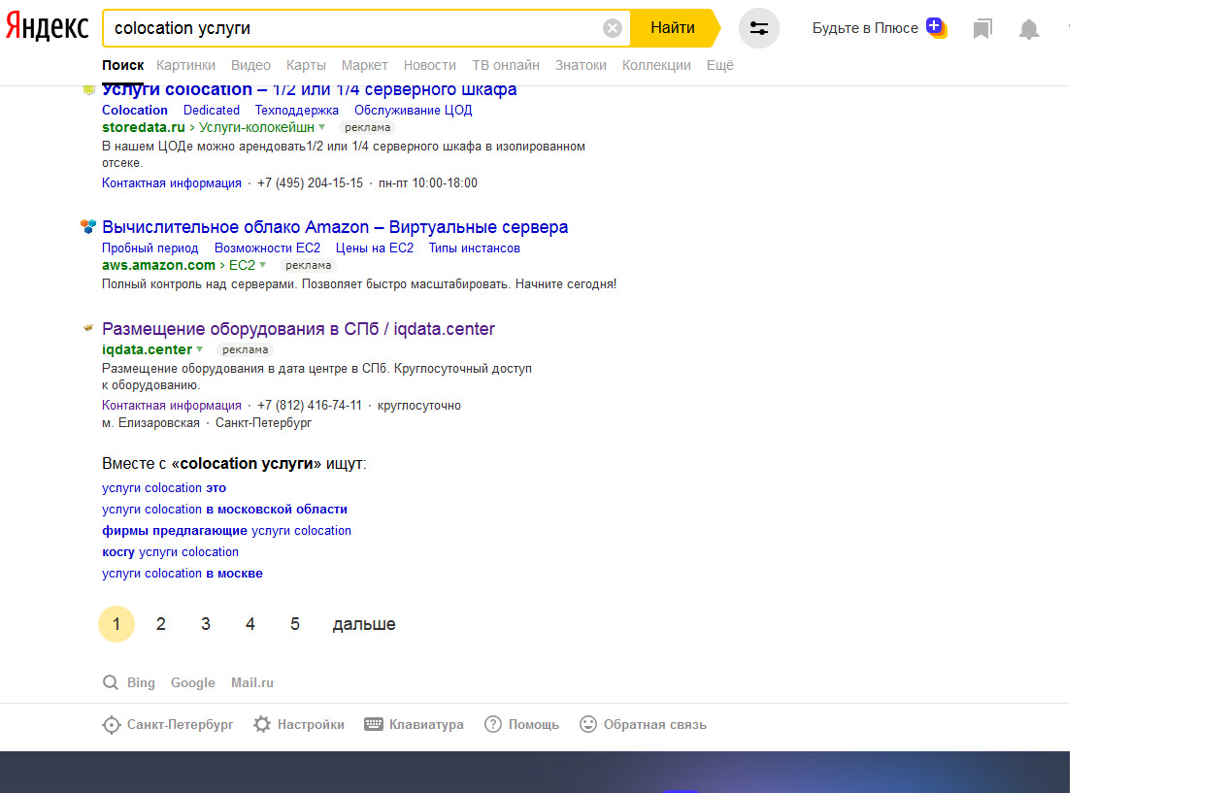Open the Возможности EC2 sitelink

[267, 248]
